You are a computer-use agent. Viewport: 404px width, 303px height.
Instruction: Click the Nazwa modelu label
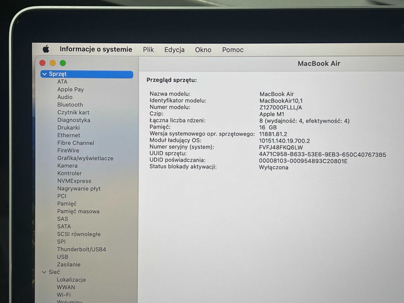[x=170, y=94]
